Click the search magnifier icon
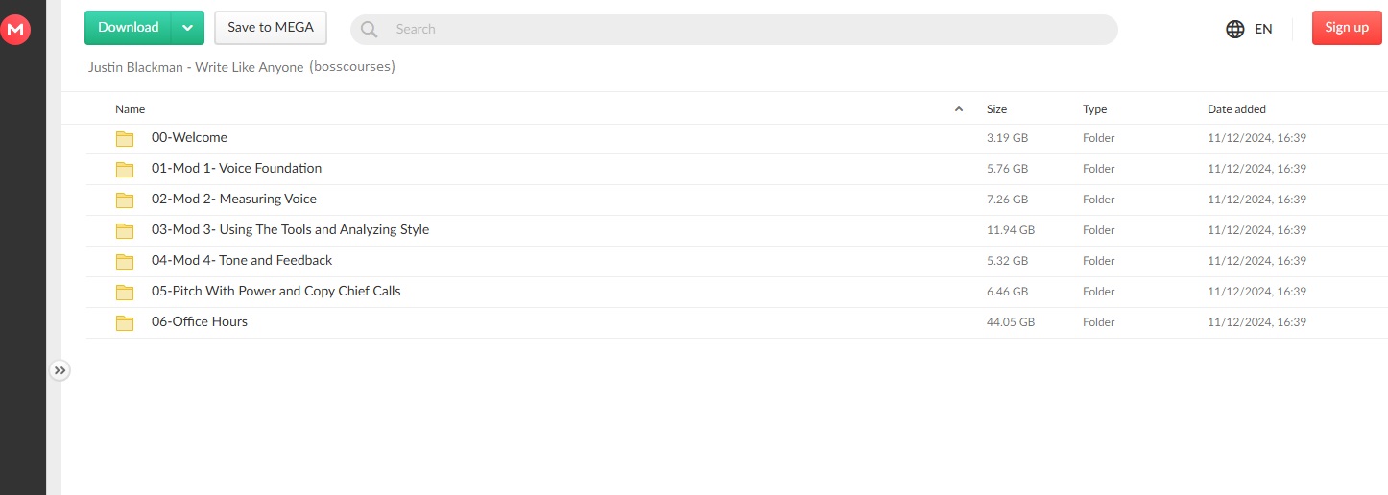This screenshot has height=495, width=1388. click(369, 30)
